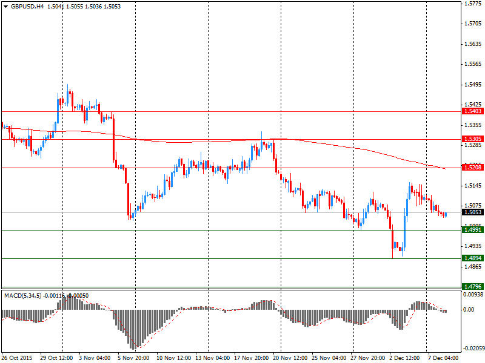Click the MACD scale value 0.00
The width and height of the screenshot is (485, 363).
click(469, 309)
